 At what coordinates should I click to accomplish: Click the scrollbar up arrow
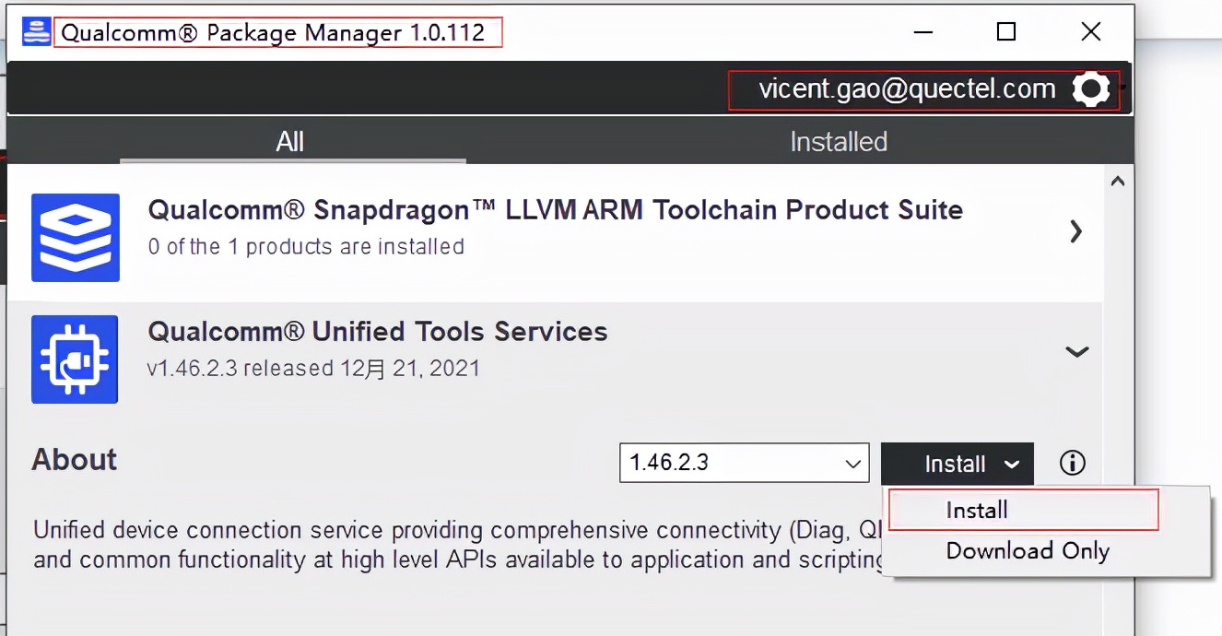pyautogui.click(x=1117, y=181)
